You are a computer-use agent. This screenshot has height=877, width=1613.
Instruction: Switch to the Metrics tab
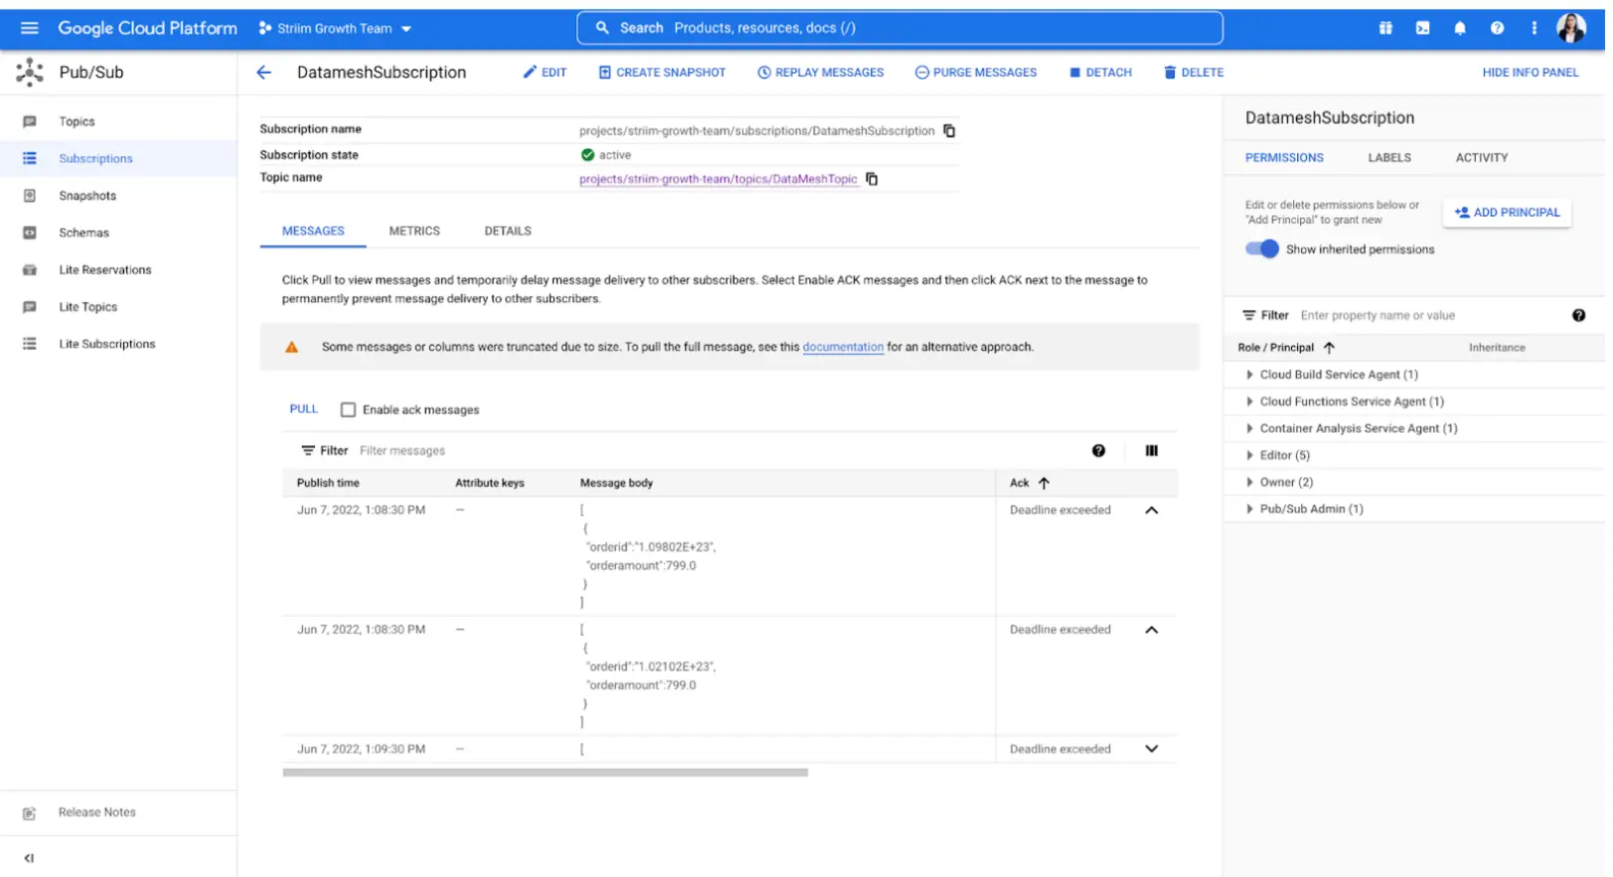tap(413, 230)
